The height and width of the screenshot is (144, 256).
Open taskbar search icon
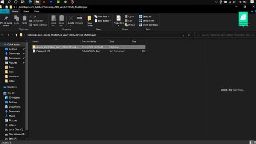(x=9, y=2)
